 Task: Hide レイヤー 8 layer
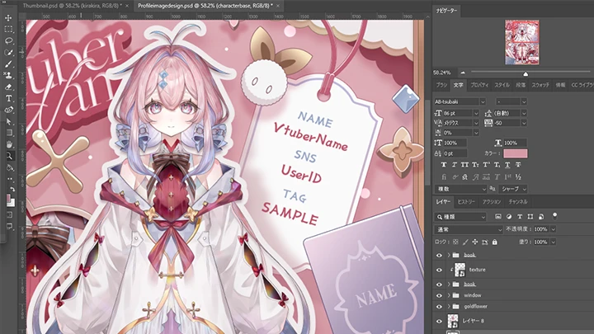click(x=439, y=322)
